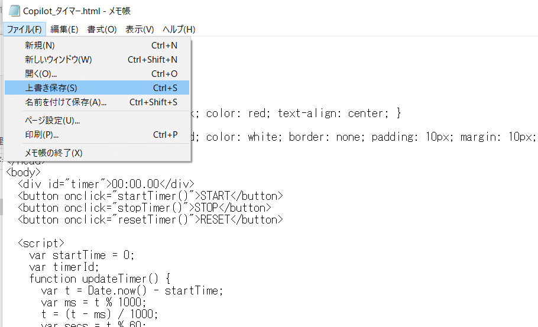This screenshot has width=538, height=327.
Task: Open the 表示(V) menu
Action: coord(140,30)
